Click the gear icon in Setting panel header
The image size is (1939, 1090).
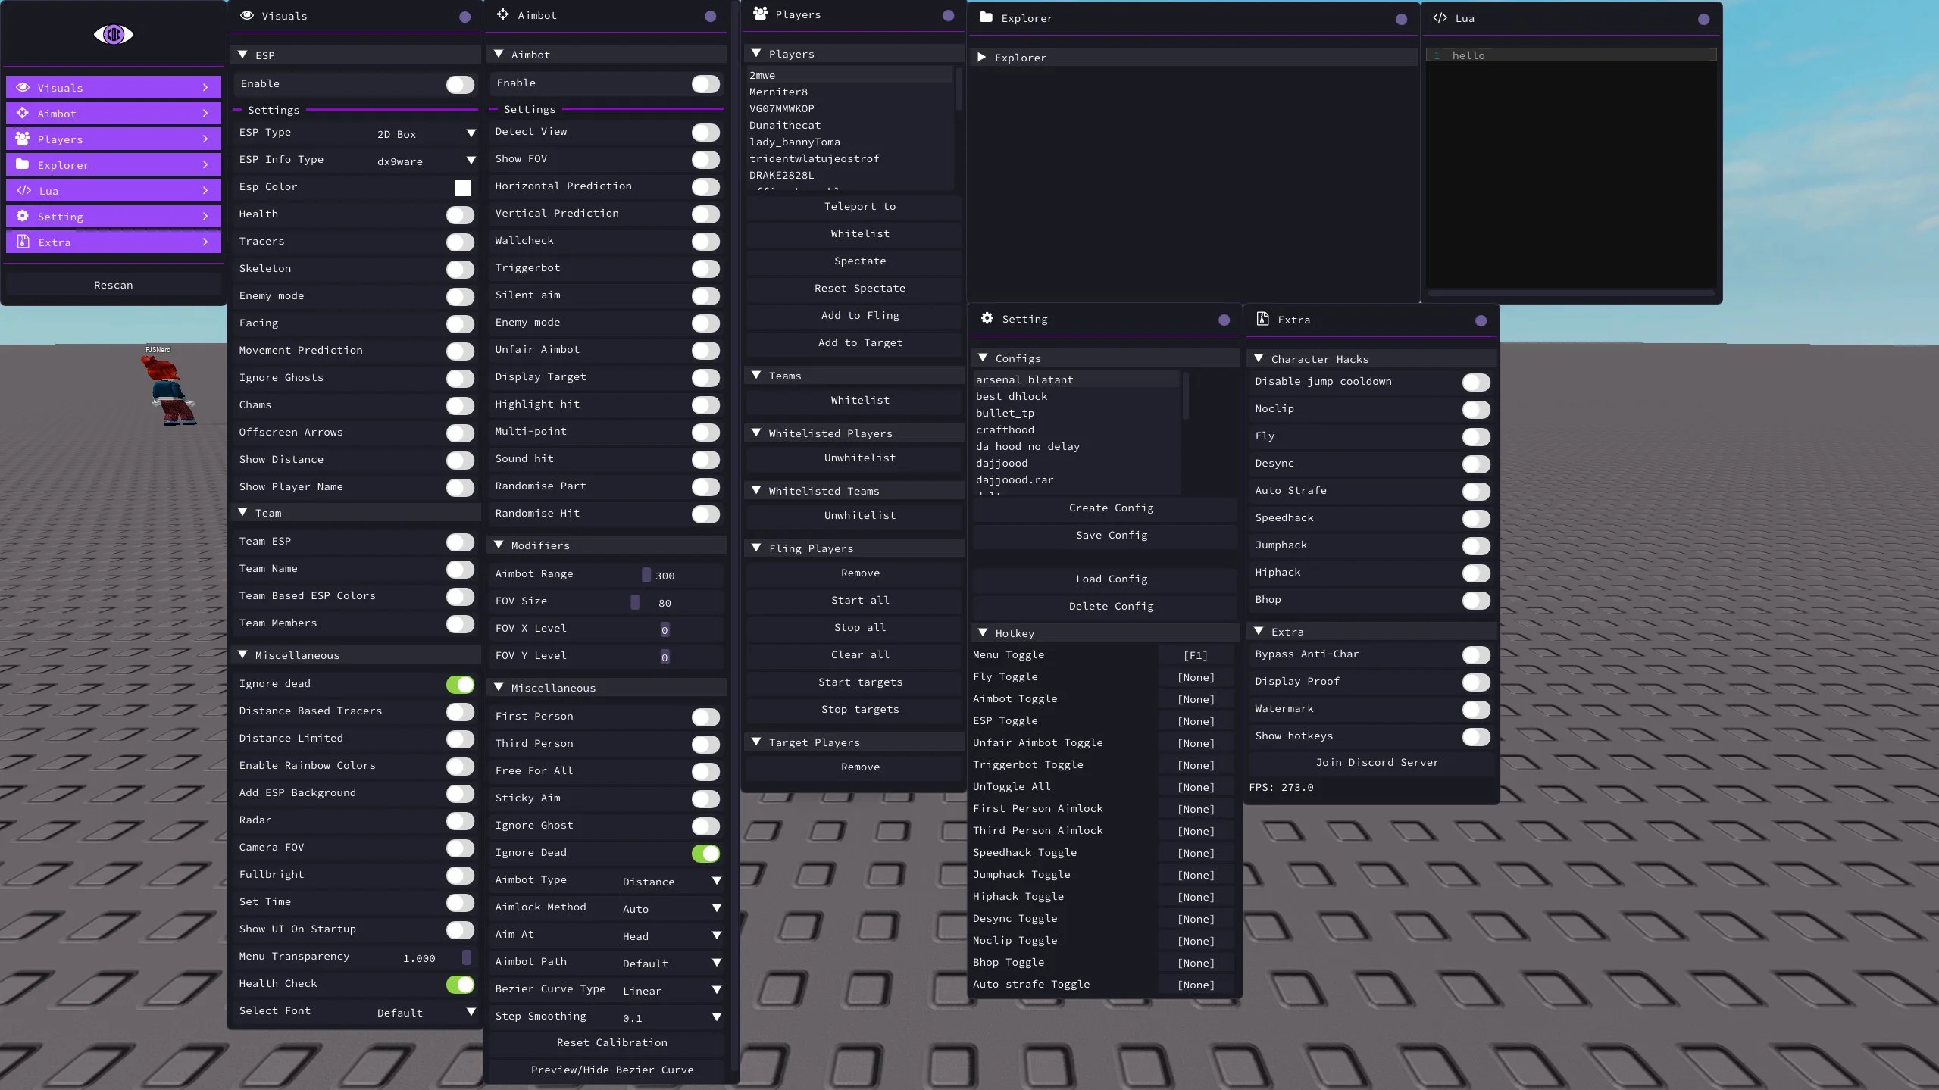click(987, 318)
